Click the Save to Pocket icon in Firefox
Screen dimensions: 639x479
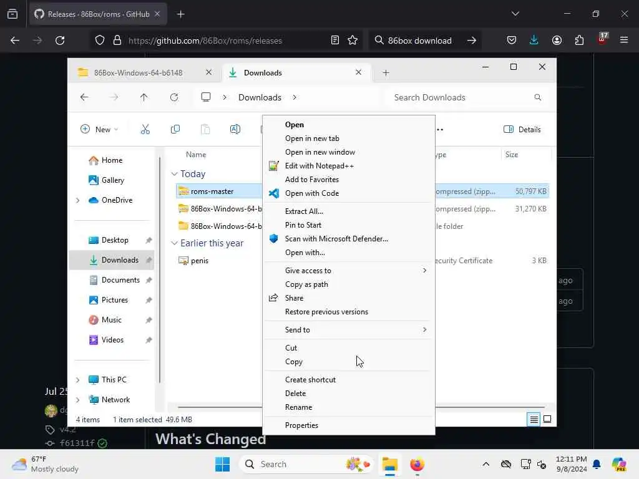click(512, 41)
